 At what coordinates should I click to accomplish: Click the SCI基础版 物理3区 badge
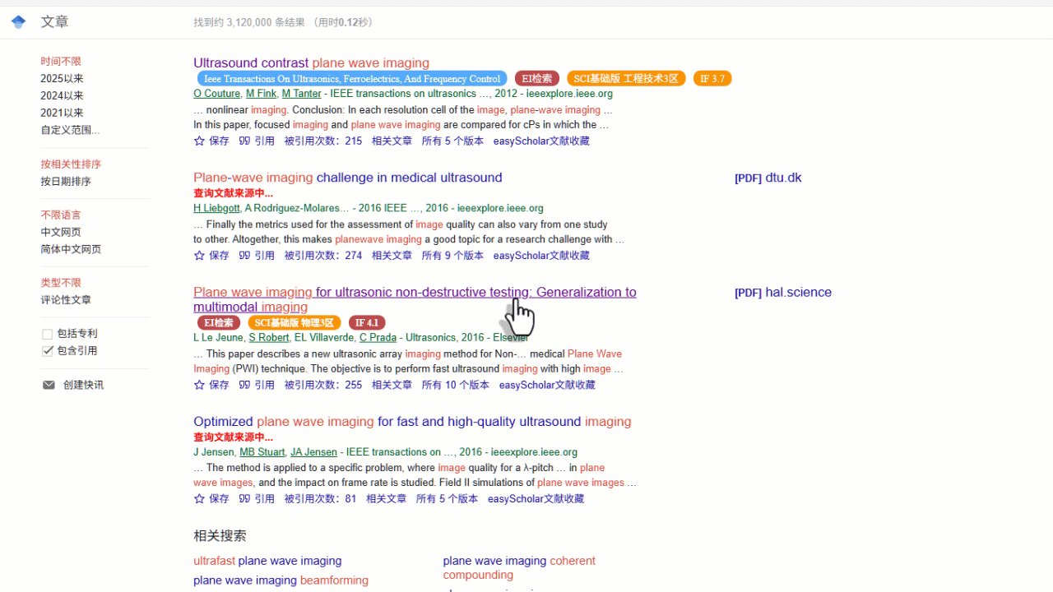[x=294, y=323]
